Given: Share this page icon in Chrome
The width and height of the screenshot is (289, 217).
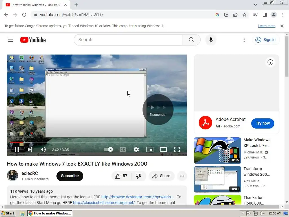Looking at the screenshot, I should [x=235, y=15].
